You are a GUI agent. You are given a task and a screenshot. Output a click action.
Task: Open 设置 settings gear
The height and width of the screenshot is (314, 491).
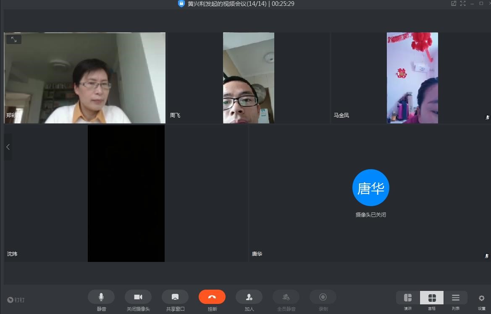pos(481,298)
